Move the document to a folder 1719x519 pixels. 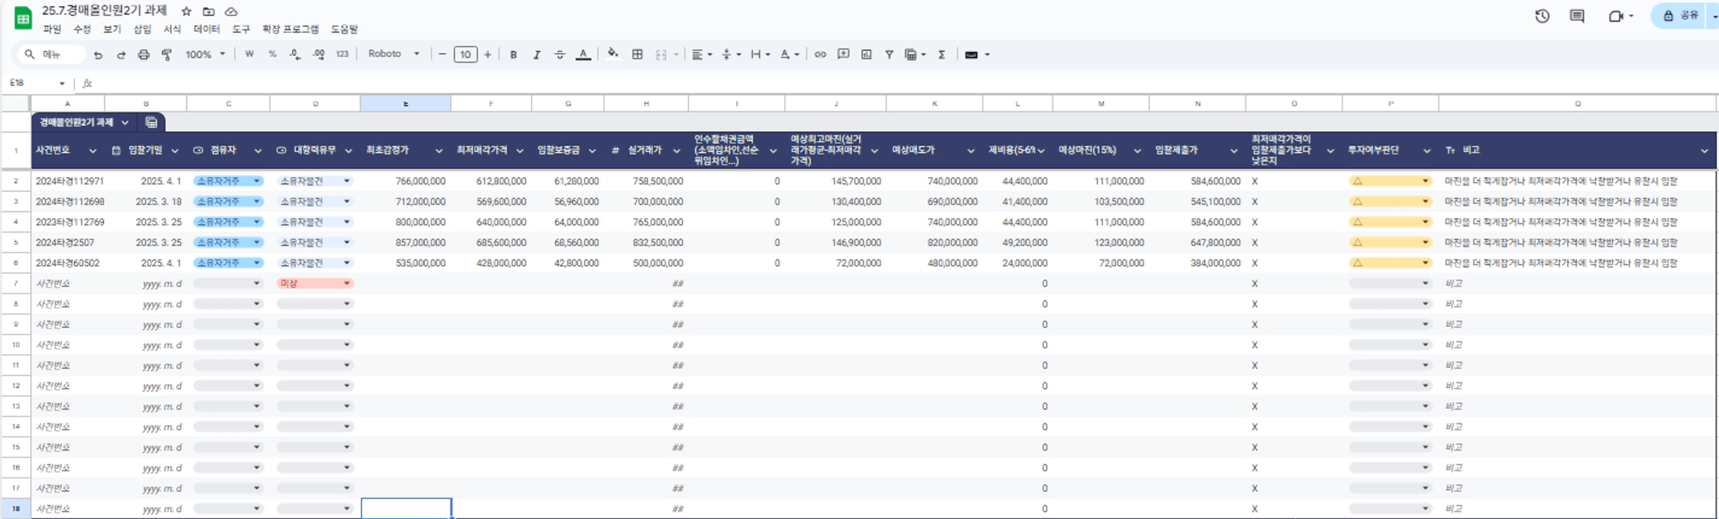(209, 11)
